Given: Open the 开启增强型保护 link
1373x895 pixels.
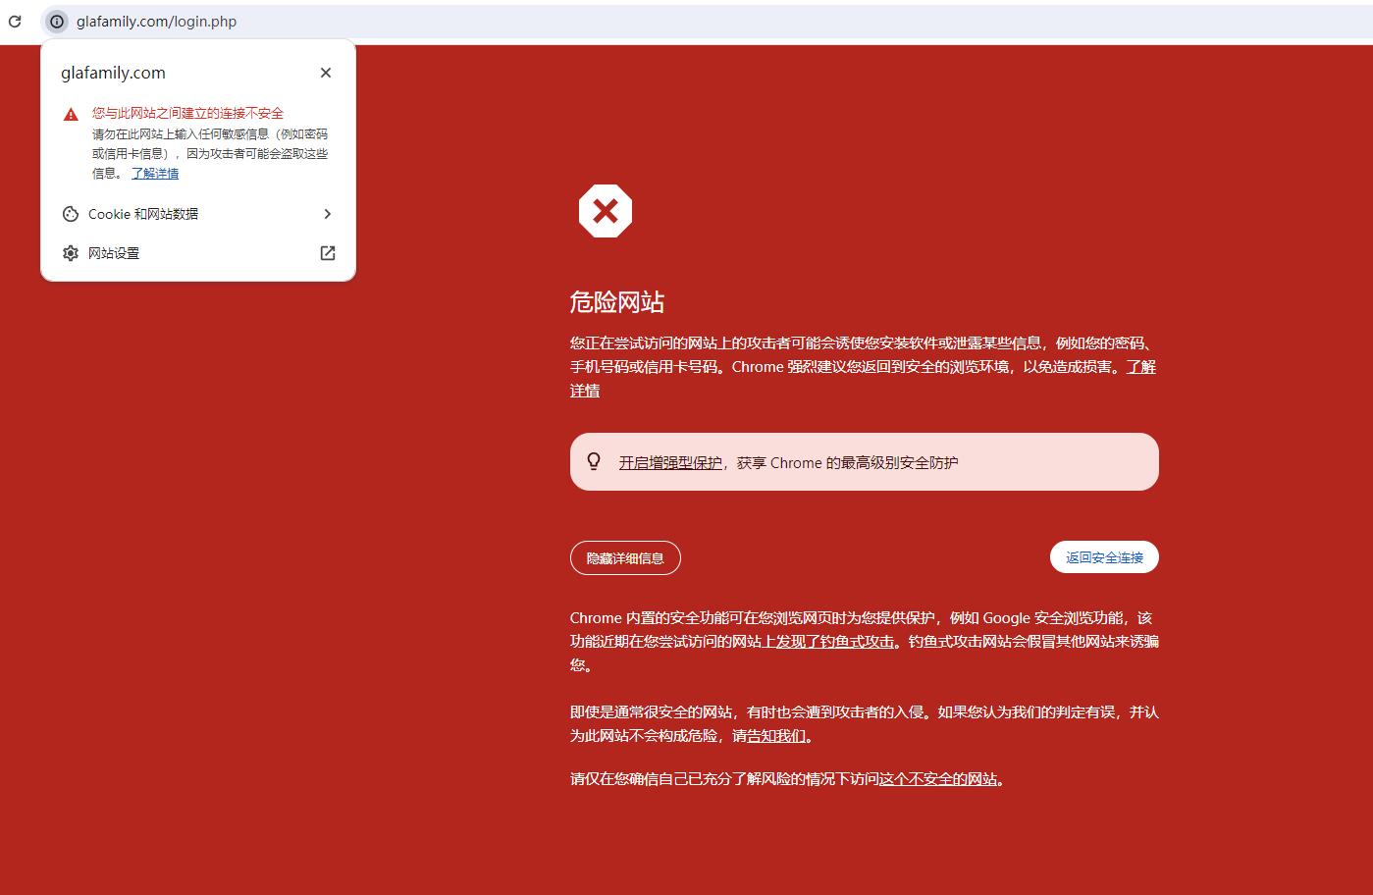Looking at the screenshot, I should (x=670, y=463).
